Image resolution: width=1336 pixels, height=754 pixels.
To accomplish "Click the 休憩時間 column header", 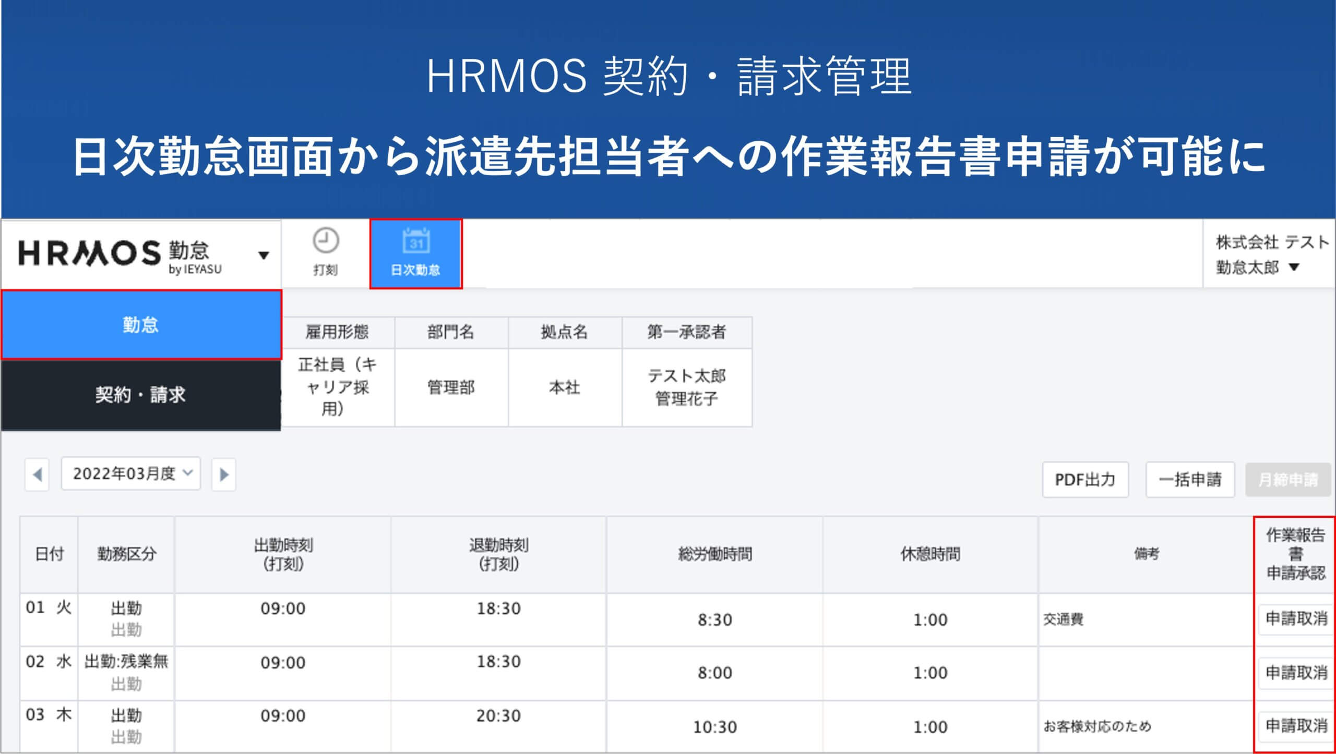I will coord(931,554).
